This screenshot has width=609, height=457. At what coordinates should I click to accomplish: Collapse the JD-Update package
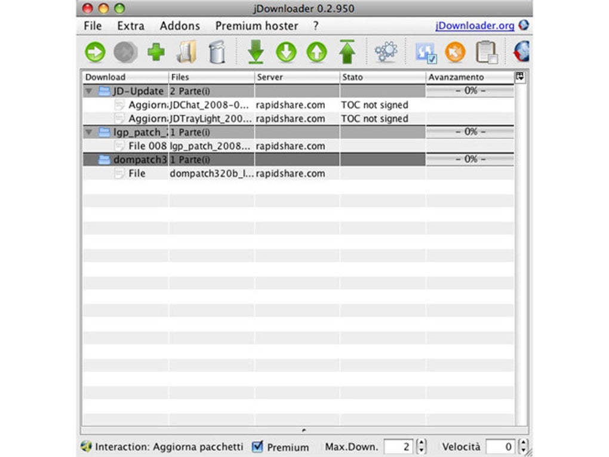click(89, 91)
